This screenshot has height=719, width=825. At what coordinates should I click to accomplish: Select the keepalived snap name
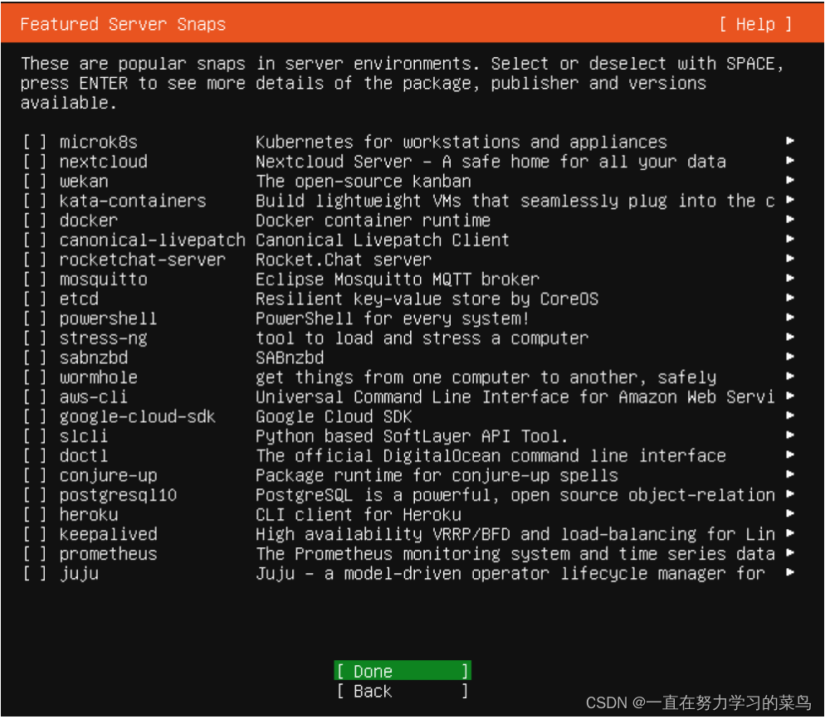(108, 535)
